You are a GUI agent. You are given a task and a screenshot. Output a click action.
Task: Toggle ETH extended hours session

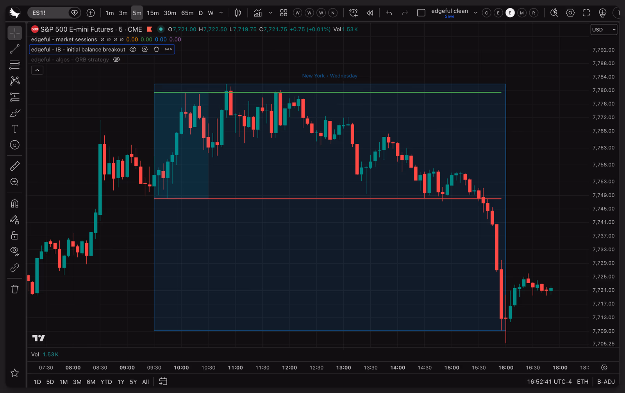(582, 382)
